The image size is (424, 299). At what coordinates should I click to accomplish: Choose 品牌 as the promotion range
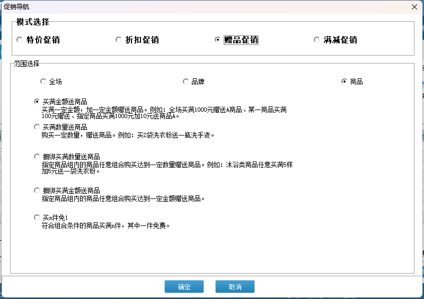(185, 81)
